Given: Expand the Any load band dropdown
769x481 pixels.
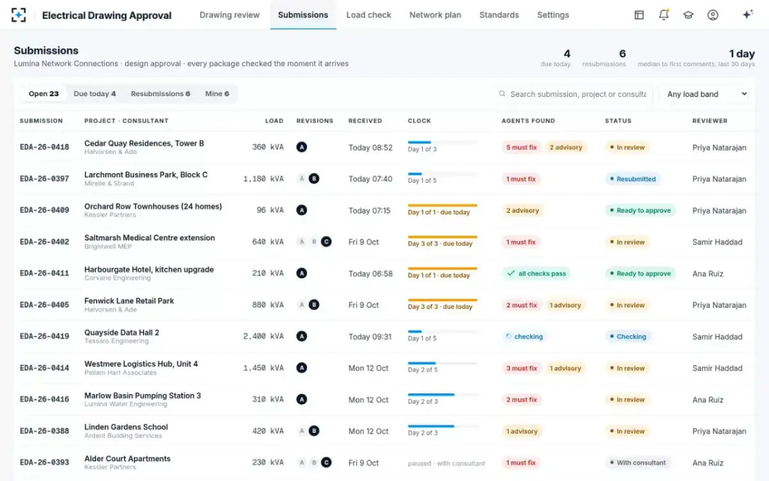Looking at the screenshot, I should (x=707, y=94).
